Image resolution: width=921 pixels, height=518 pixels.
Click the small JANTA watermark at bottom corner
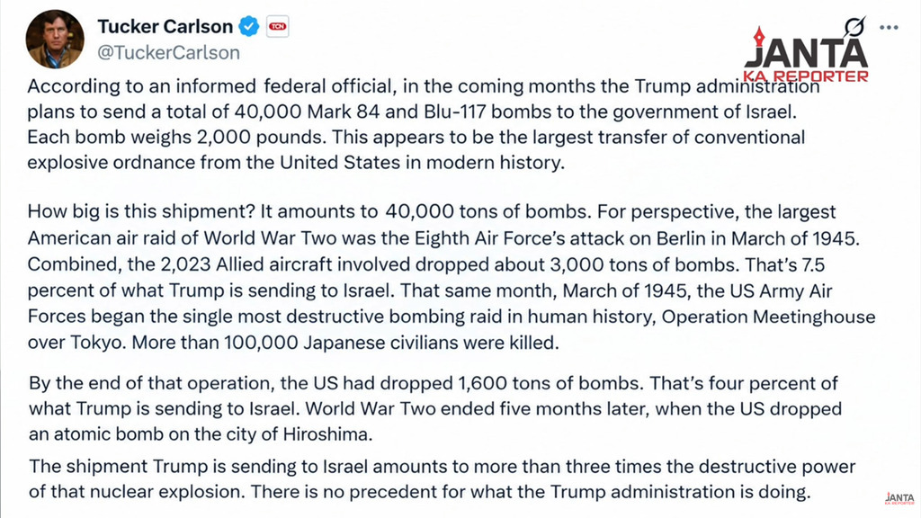[x=899, y=498]
